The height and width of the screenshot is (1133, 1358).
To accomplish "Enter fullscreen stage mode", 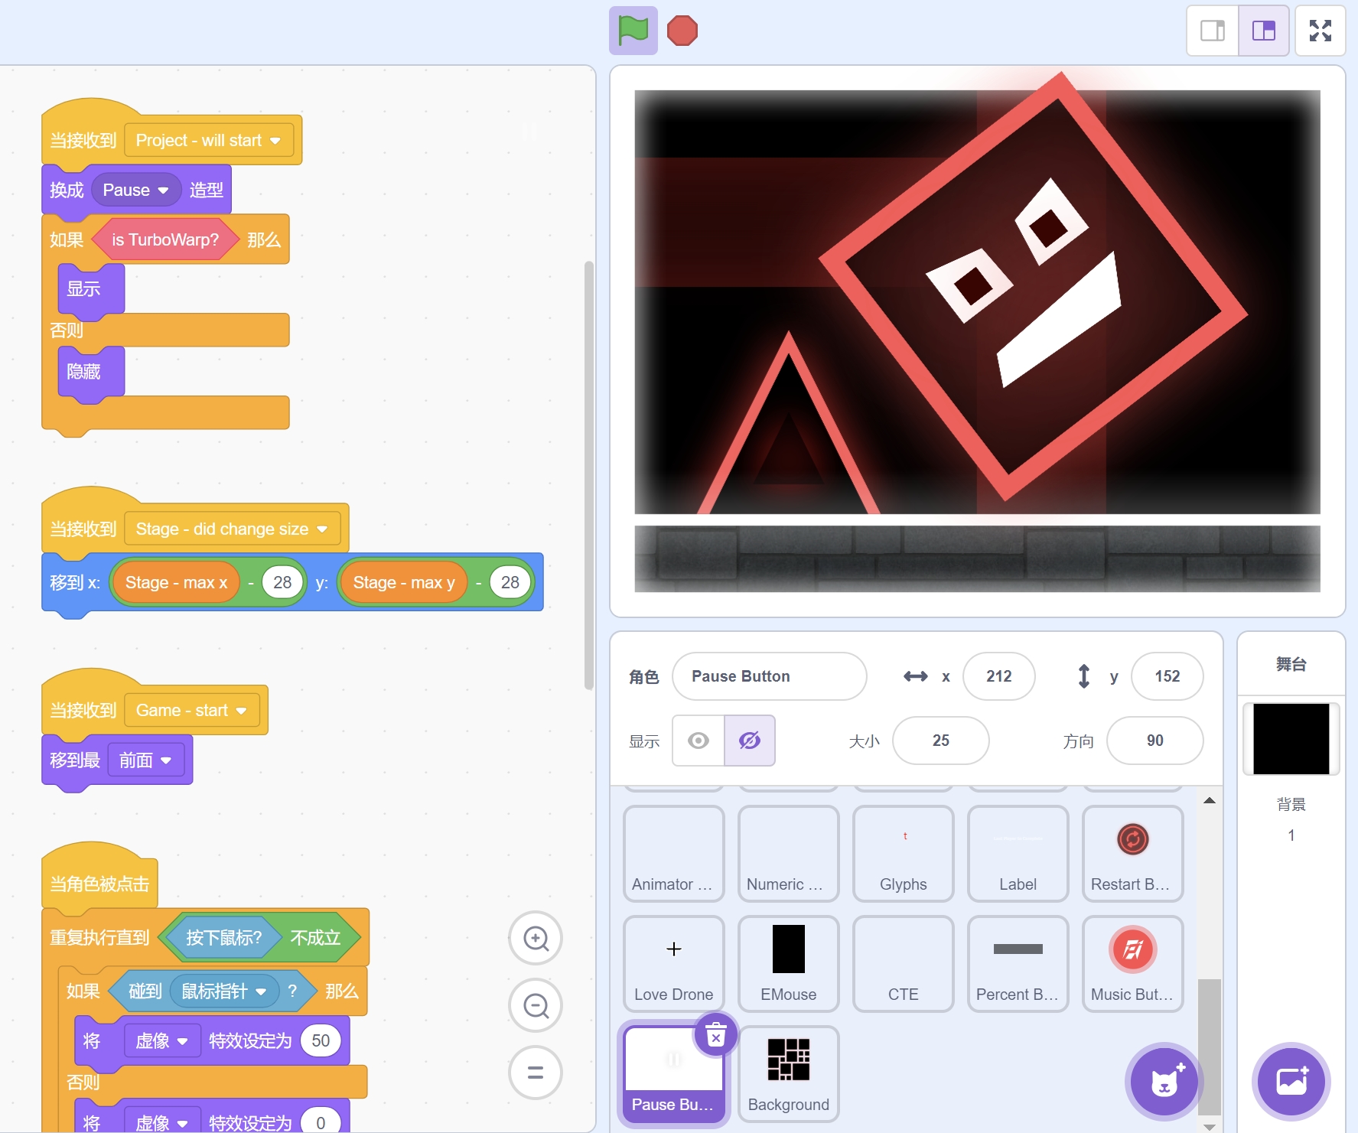I will [1320, 31].
